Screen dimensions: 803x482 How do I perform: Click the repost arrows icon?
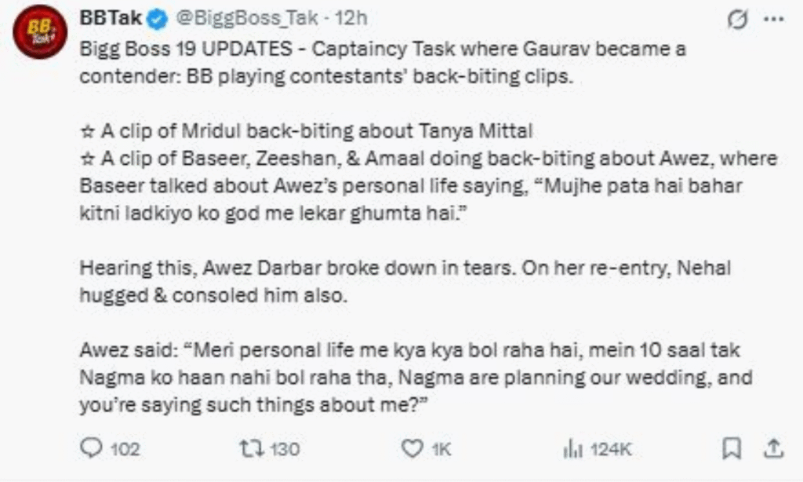tap(253, 448)
